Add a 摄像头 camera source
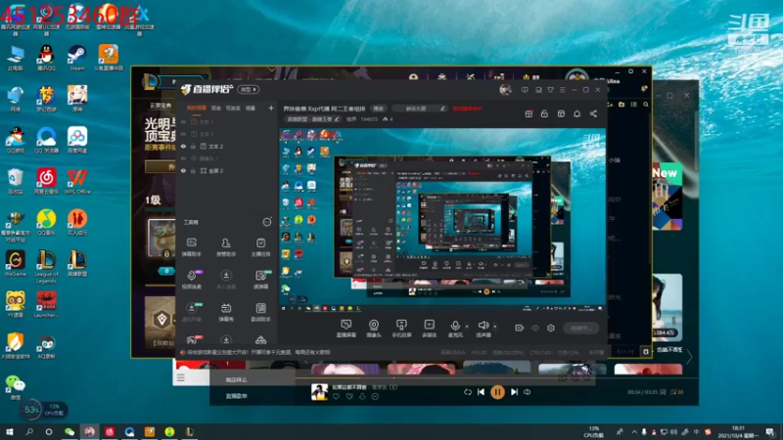783x440 pixels. point(374,329)
